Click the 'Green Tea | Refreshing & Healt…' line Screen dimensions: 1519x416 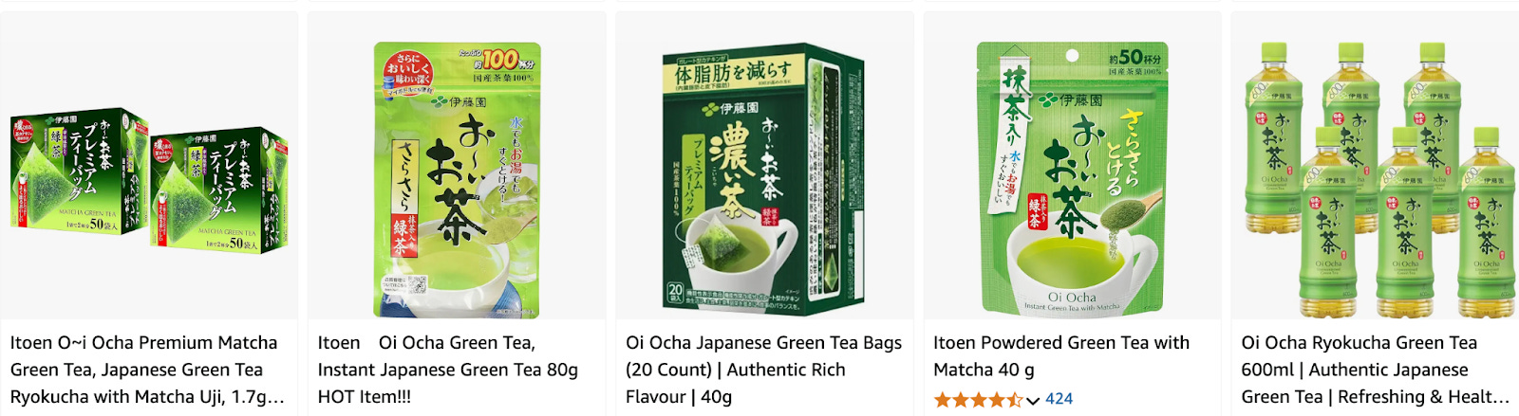[x=1376, y=397]
